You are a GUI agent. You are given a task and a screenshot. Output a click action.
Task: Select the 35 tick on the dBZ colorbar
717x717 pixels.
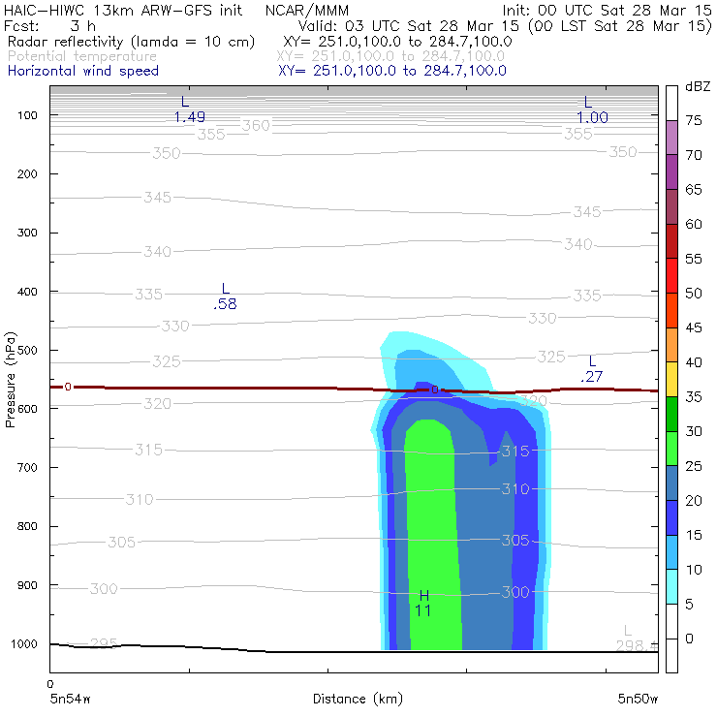[x=694, y=397]
